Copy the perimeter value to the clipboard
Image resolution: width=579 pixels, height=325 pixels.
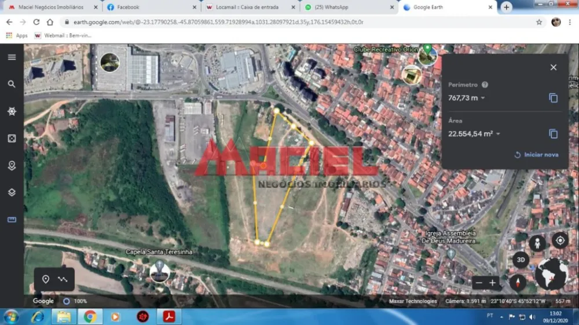coord(553,98)
